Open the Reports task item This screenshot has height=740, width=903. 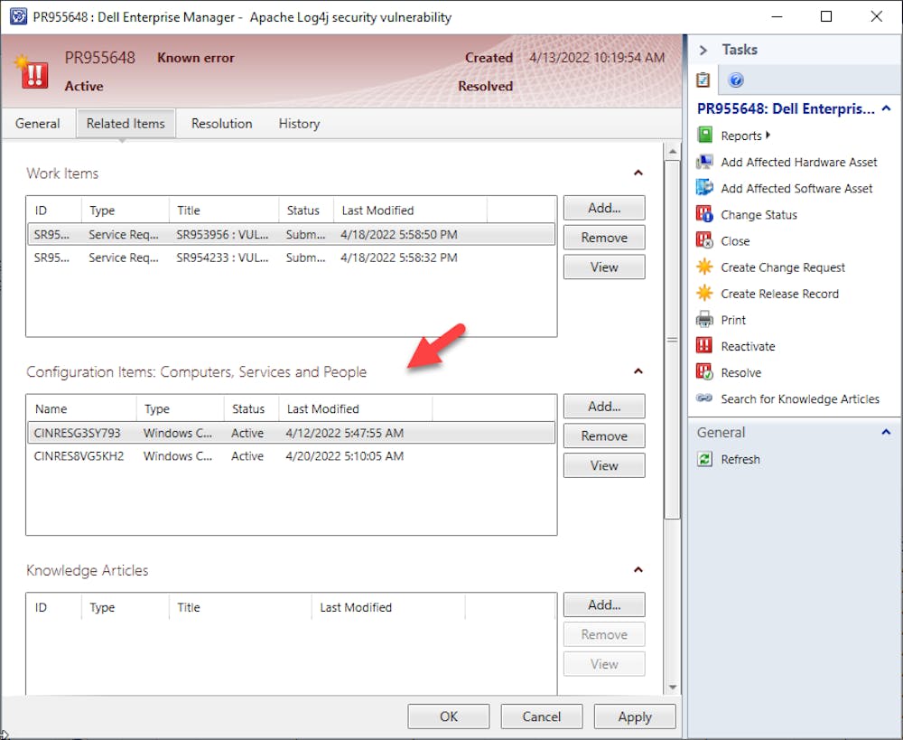(x=739, y=136)
